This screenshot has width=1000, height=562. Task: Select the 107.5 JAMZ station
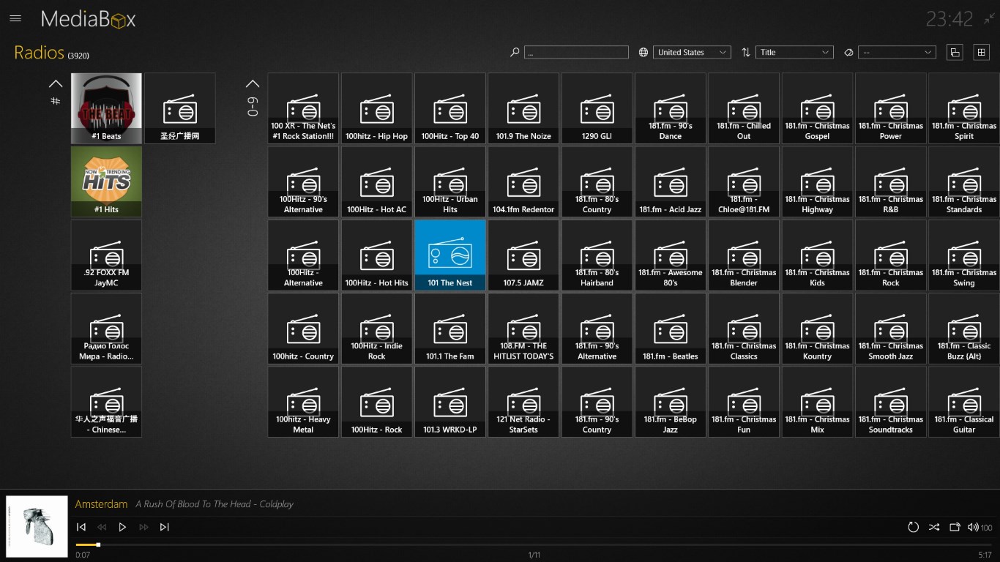(523, 255)
